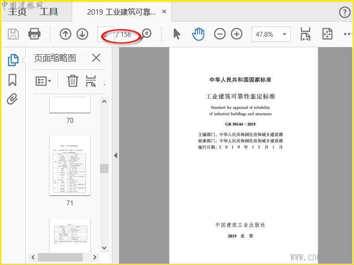354x265 pixels.
Task: Click the page number input field
Action: 105,34
